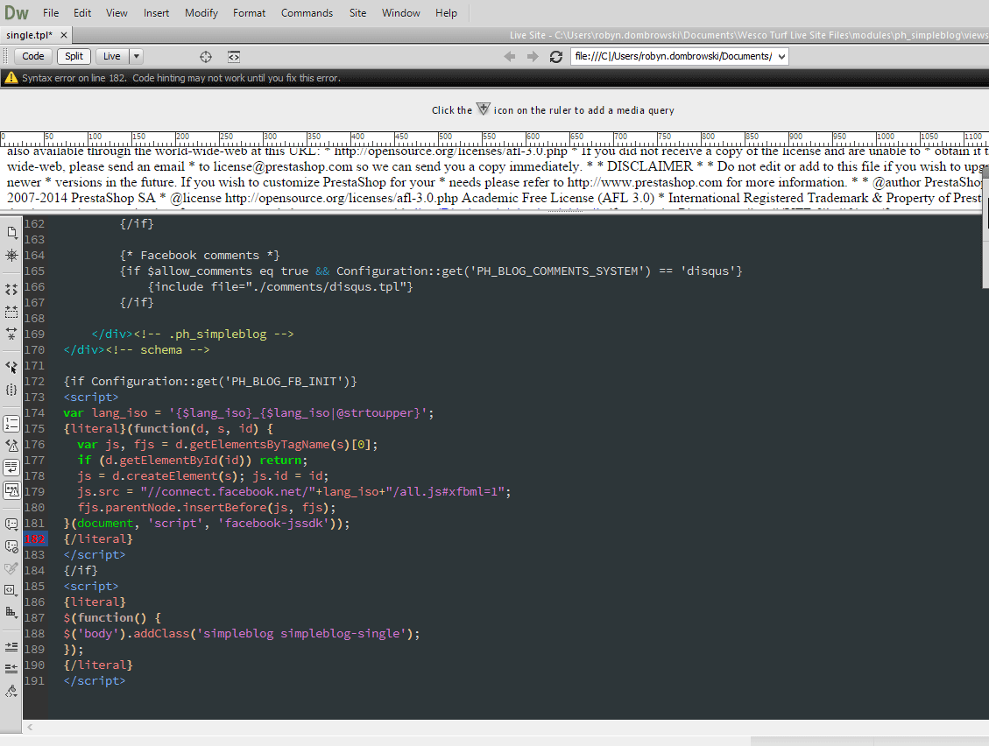Toggle Line Numbers in the coding toolbar
Image resolution: width=989 pixels, height=746 pixels.
tap(11, 424)
